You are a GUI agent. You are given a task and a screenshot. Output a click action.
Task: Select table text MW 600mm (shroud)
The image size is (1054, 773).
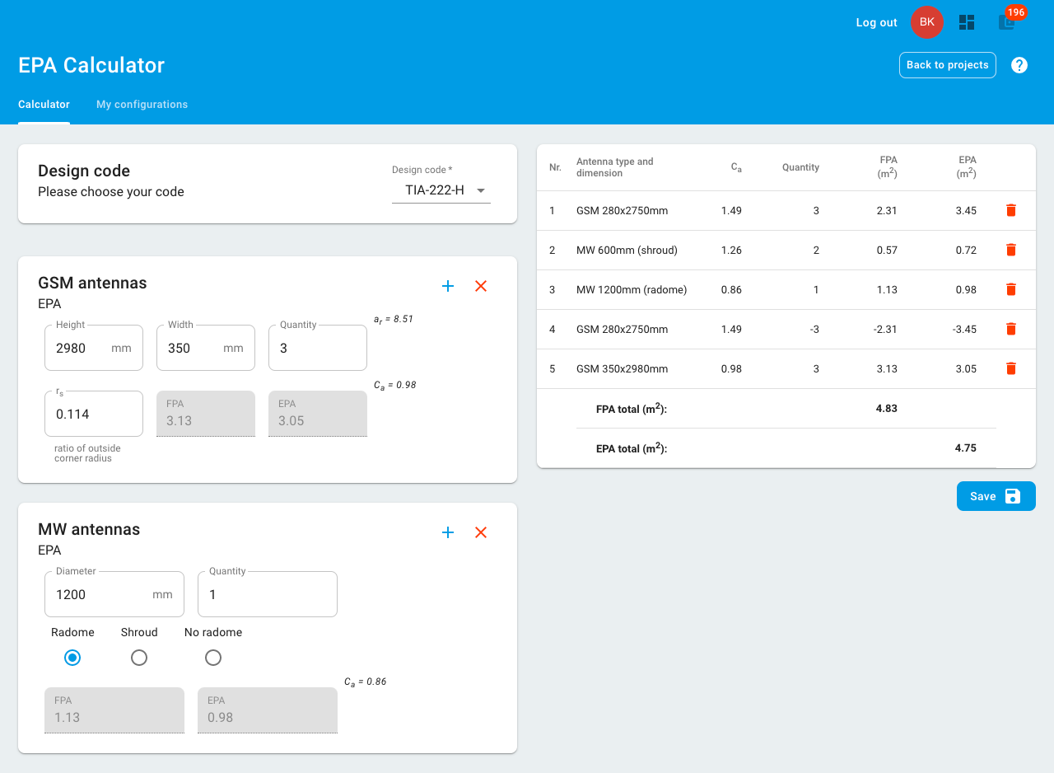point(627,251)
